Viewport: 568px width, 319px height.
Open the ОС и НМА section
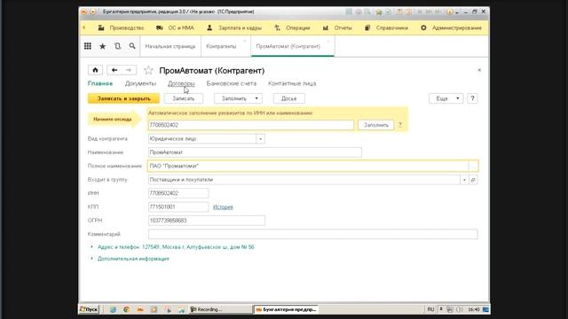tap(176, 27)
